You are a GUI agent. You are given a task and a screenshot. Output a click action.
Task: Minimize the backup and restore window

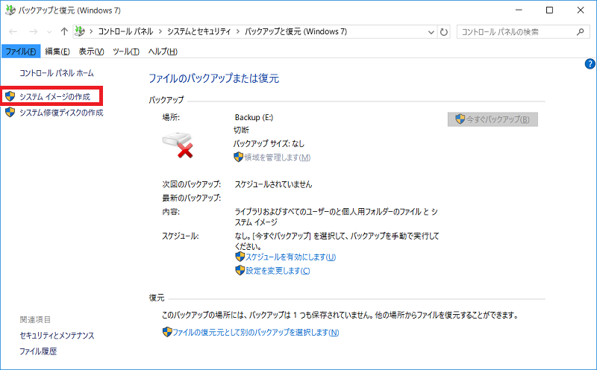coord(519,10)
